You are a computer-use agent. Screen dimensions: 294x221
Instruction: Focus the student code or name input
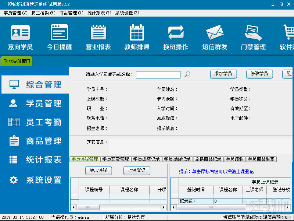pyautogui.click(x=158, y=75)
